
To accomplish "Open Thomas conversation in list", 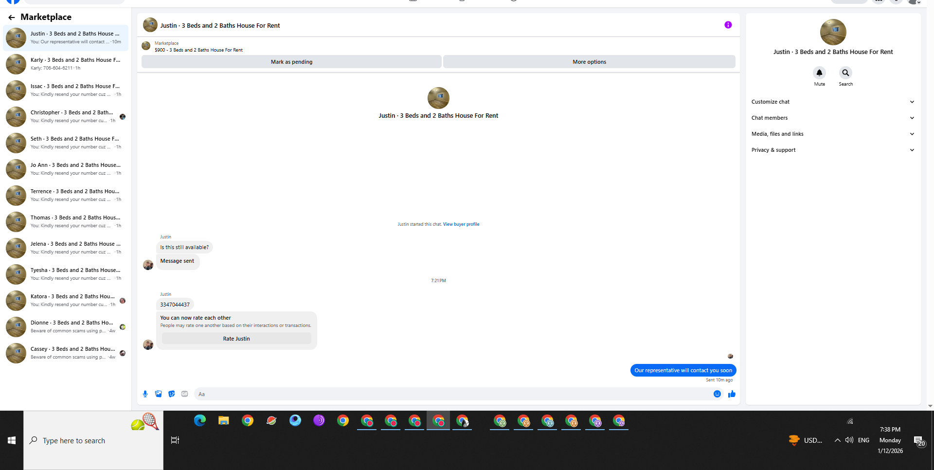I will [x=66, y=221].
